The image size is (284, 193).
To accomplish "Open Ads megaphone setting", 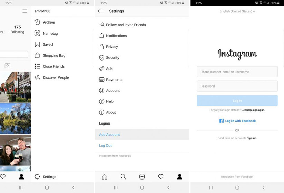I will [142, 68].
